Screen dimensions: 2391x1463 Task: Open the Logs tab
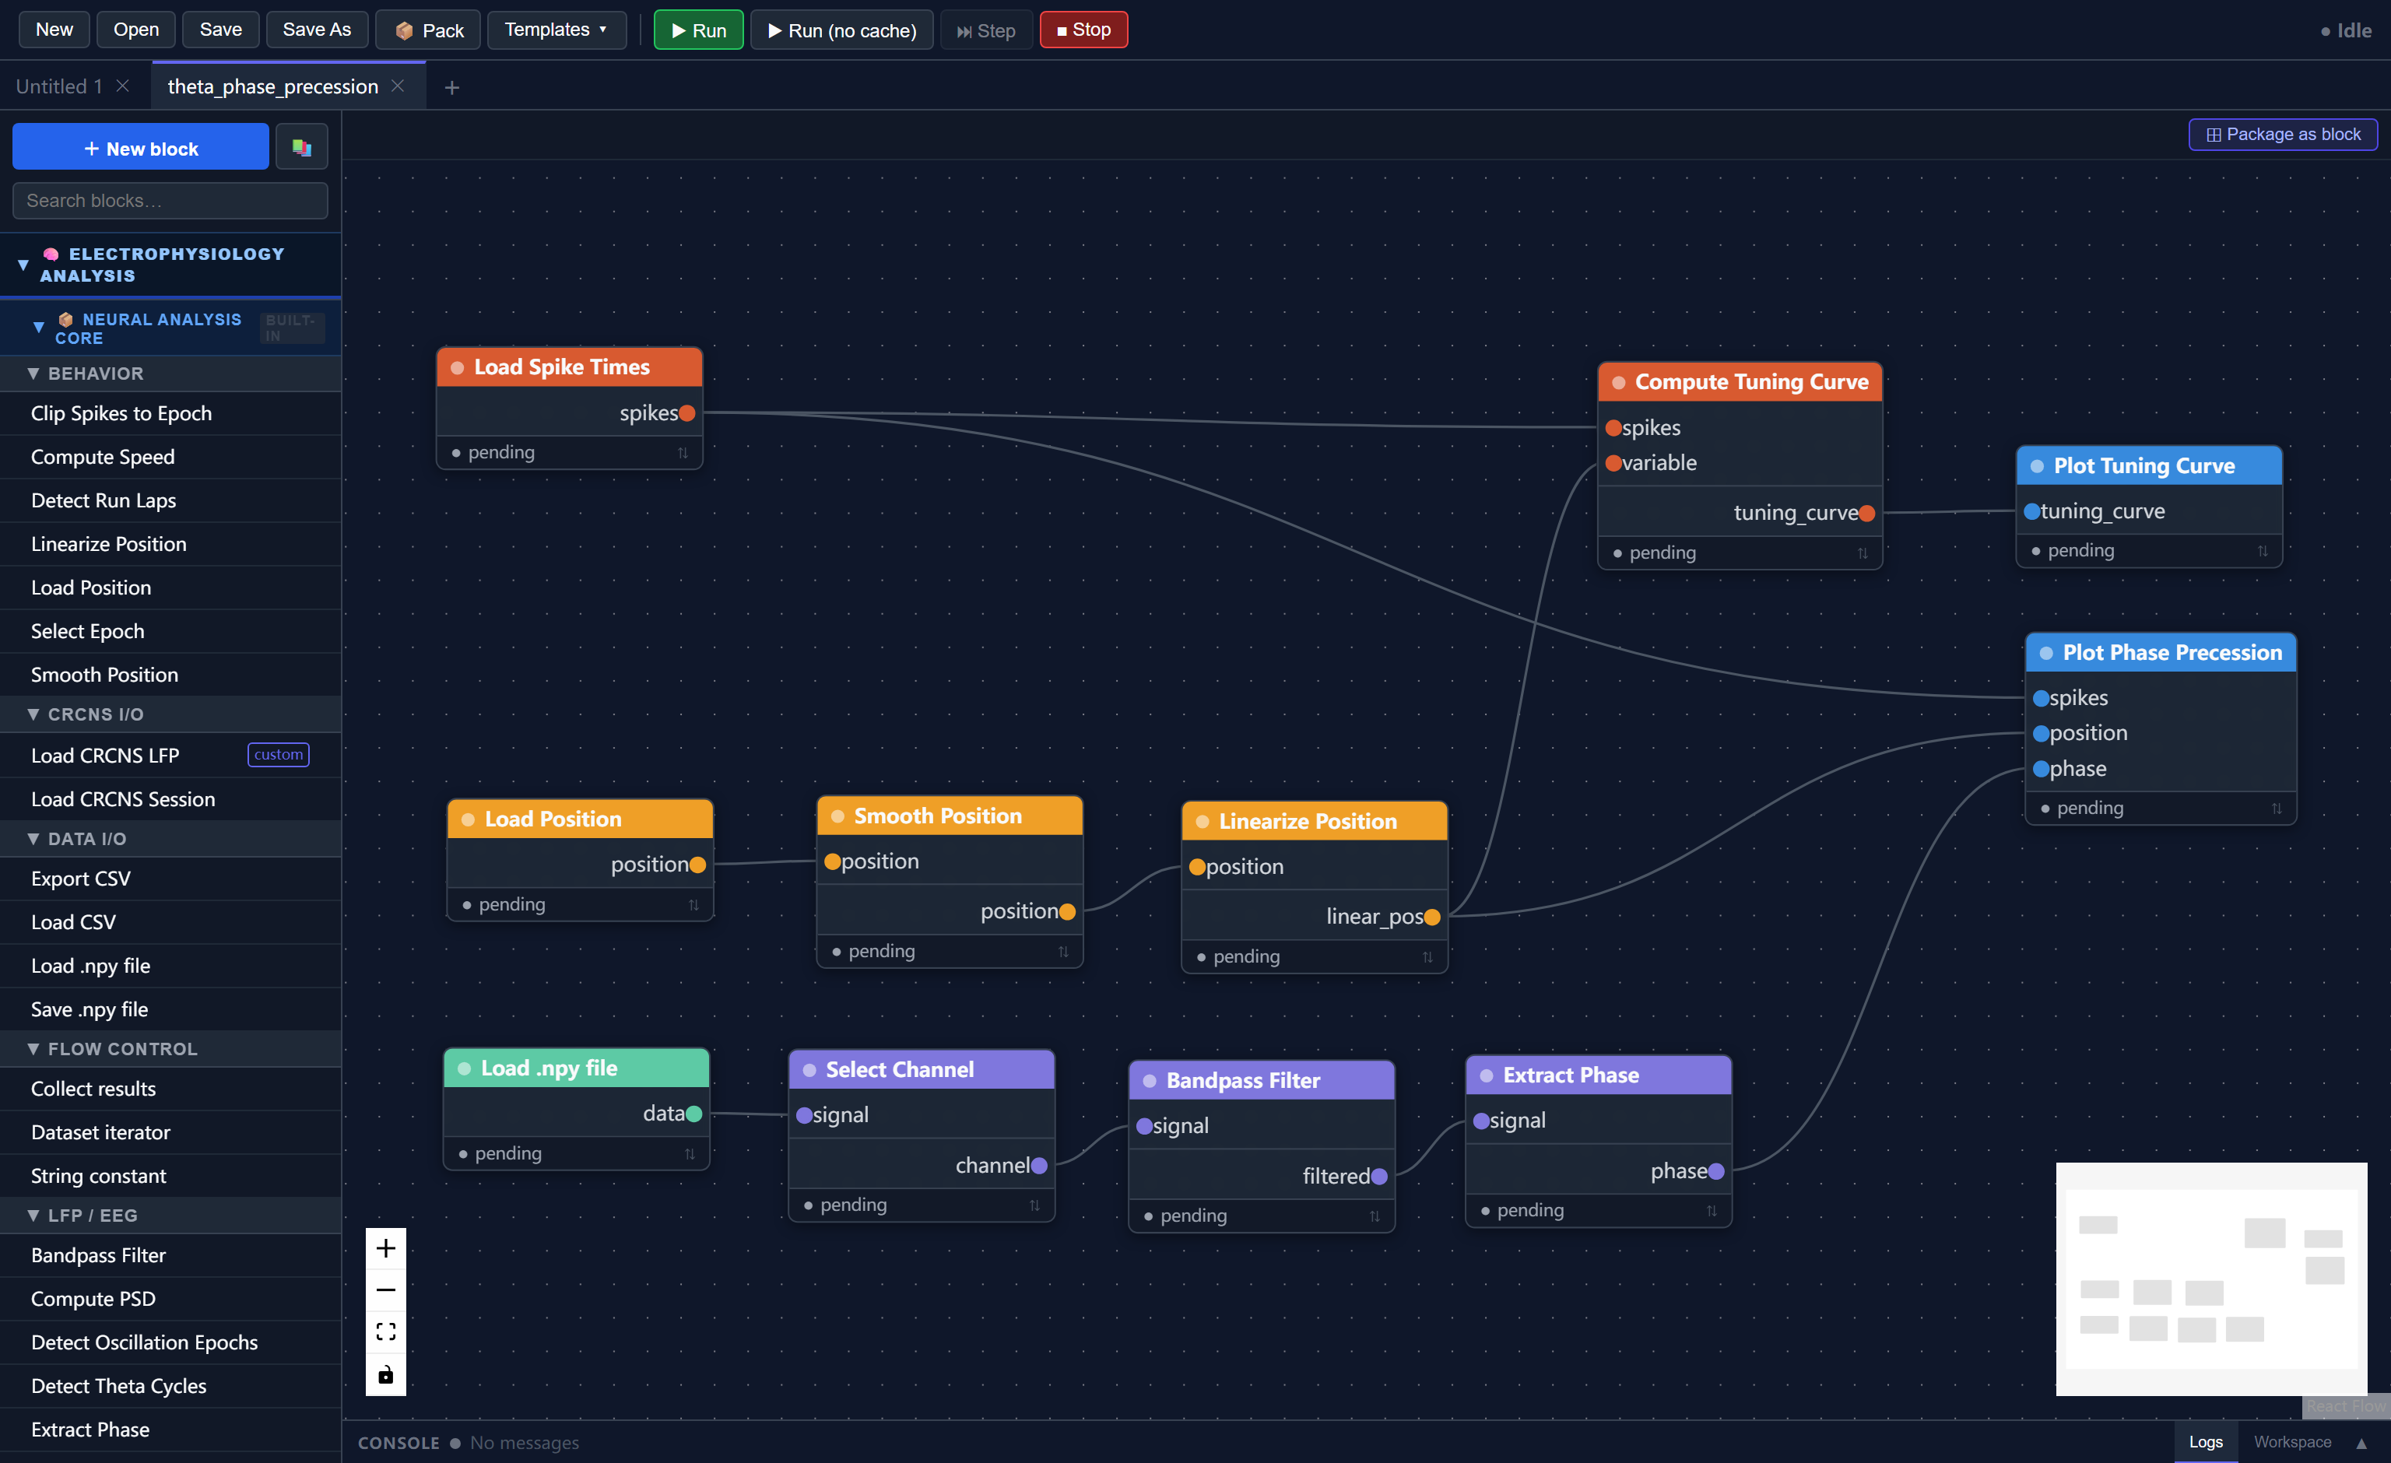[x=2205, y=1443]
